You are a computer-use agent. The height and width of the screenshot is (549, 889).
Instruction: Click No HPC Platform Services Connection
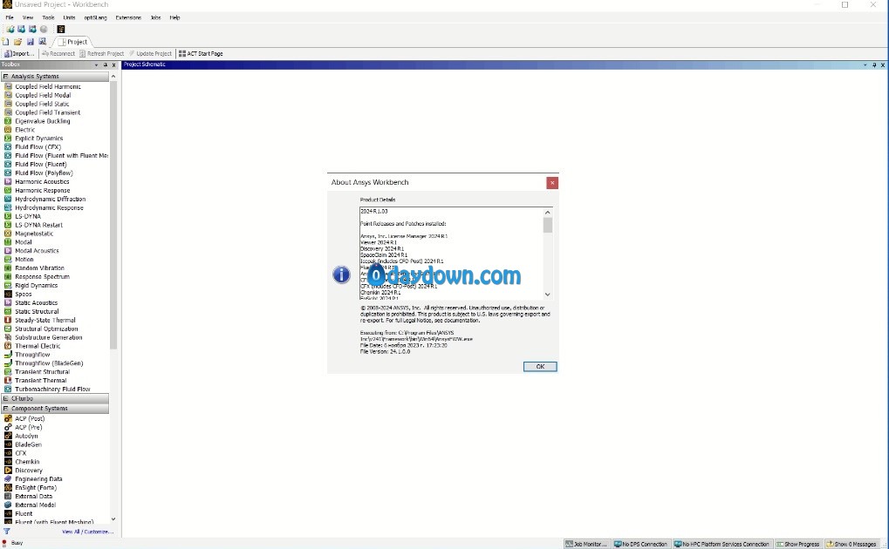coord(721,544)
